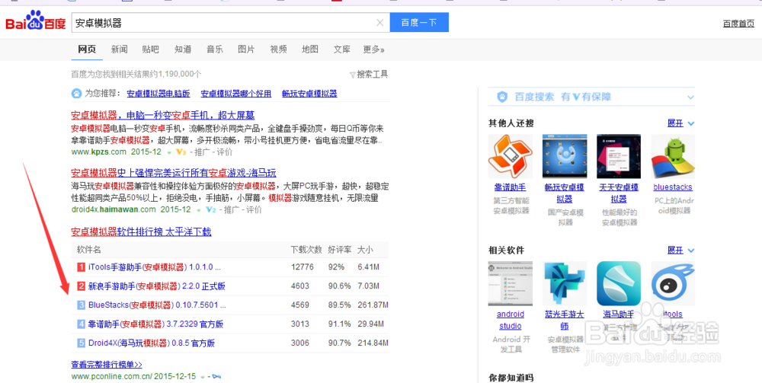The image size is (762, 383).
Task: Open the 天天安卓模拟器 thumbnail image
Action: click(x=619, y=156)
